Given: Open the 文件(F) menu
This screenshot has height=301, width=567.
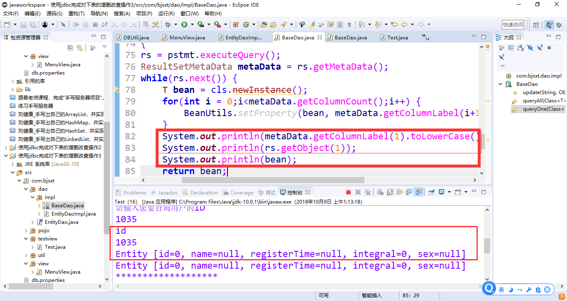Looking at the screenshot, I should 11,13.
